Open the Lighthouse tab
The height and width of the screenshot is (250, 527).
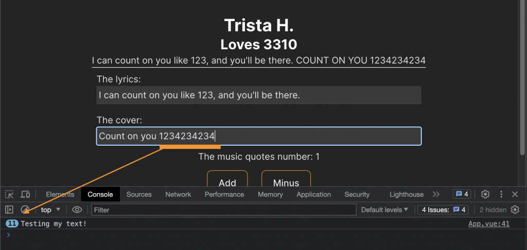click(407, 195)
